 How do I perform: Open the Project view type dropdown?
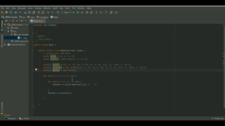tap(8, 21)
